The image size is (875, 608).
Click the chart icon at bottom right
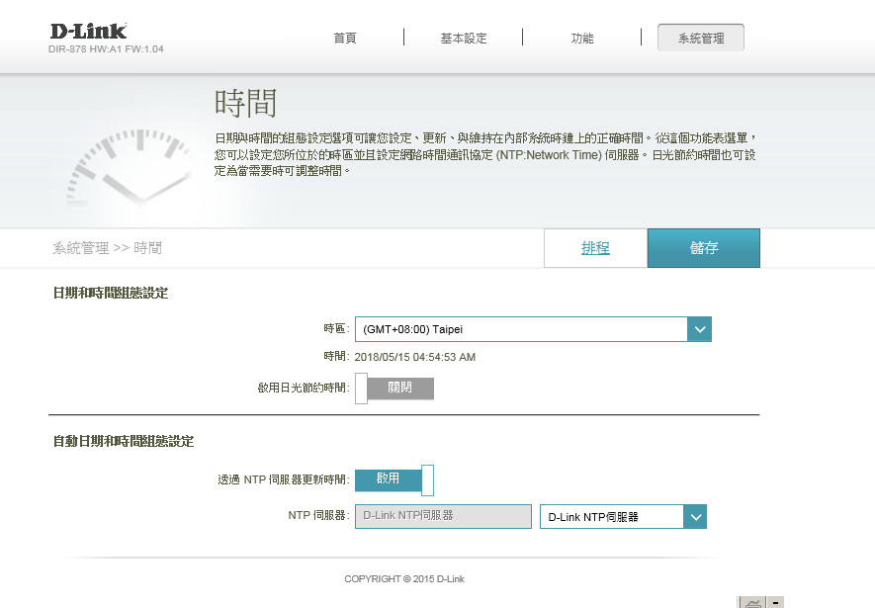pyautogui.click(x=751, y=602)
